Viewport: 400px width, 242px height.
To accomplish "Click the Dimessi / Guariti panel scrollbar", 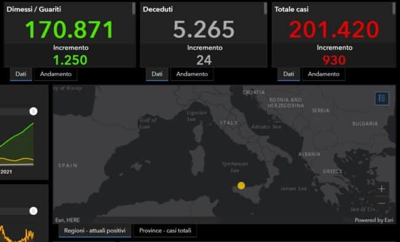I will (x=134, y=9).
